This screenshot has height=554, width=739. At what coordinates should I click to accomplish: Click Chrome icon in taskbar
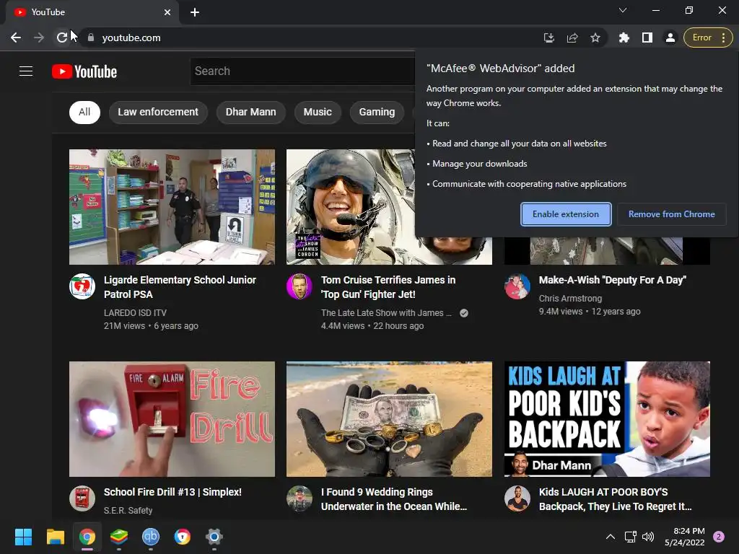coord(87,537)
